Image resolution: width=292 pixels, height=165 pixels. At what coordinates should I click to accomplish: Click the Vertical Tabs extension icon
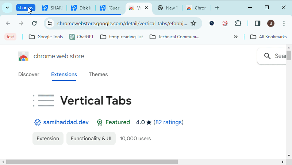tap(43, 101)
